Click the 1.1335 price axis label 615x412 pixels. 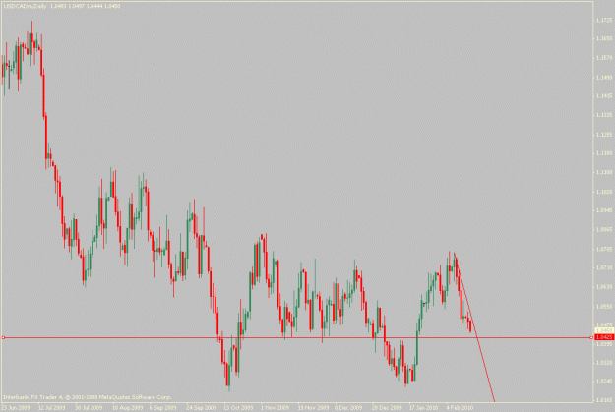[604, 115]
